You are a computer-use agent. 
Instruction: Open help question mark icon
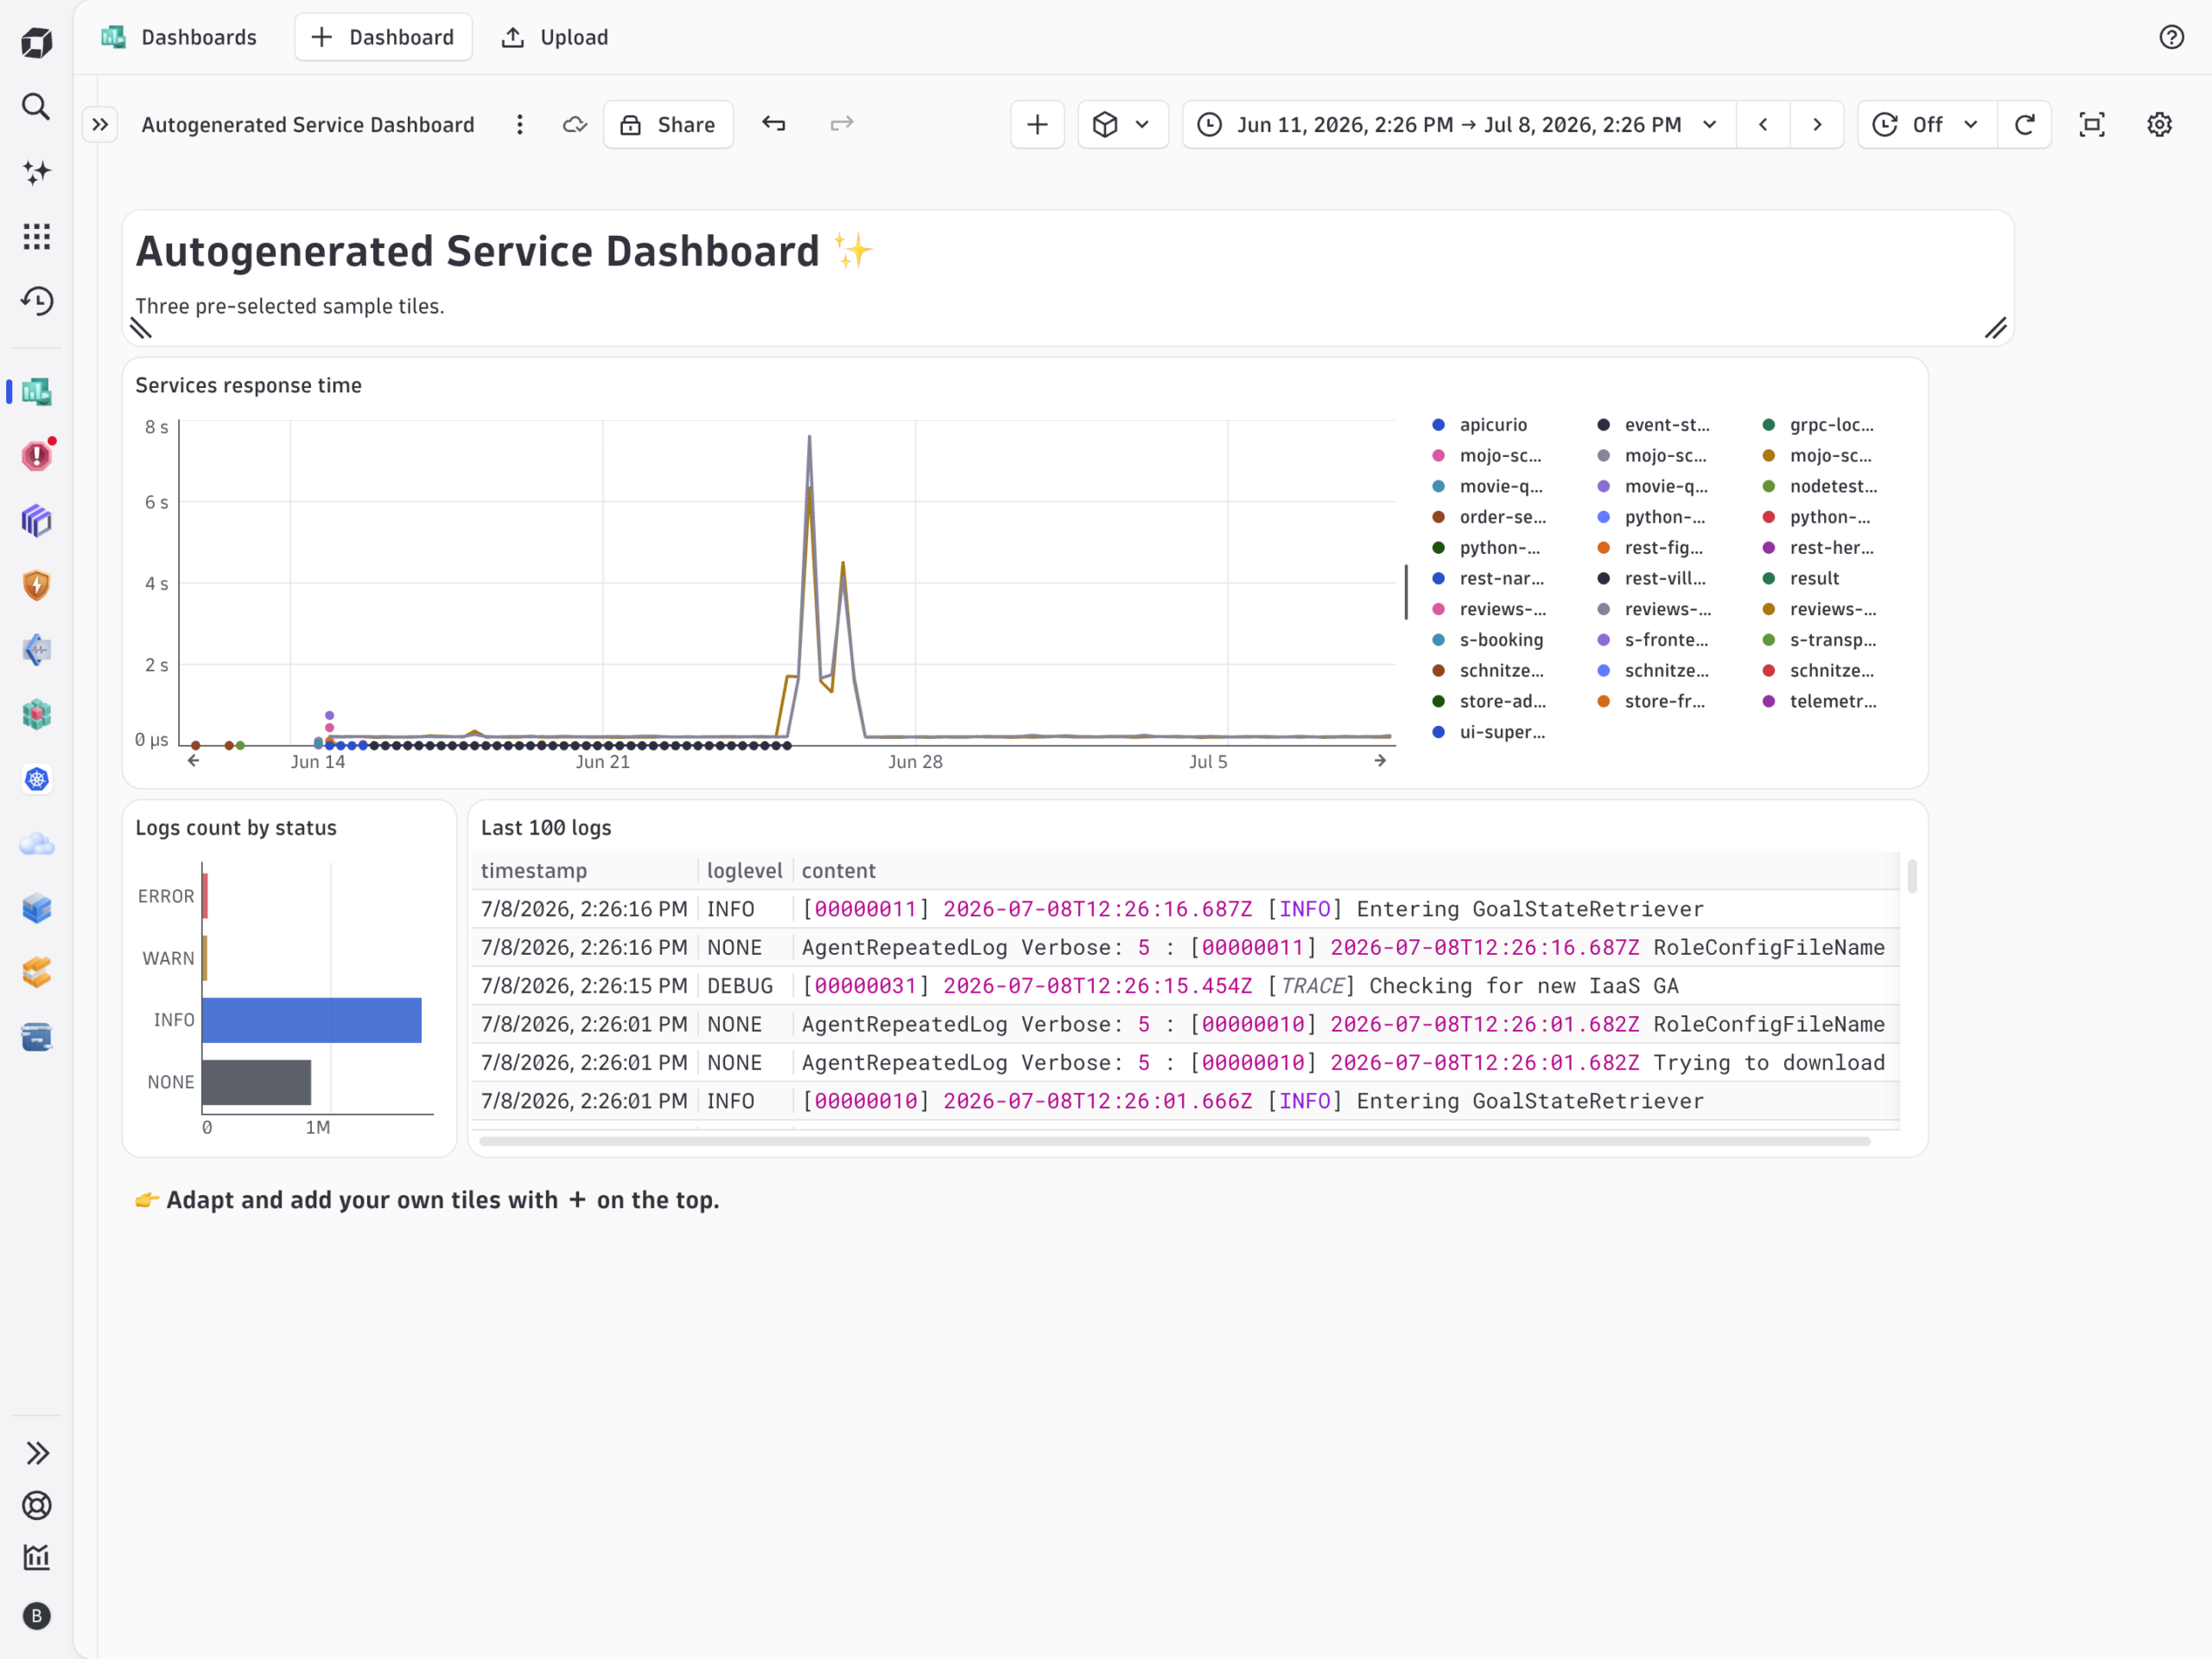click(x=2171, y=37)
